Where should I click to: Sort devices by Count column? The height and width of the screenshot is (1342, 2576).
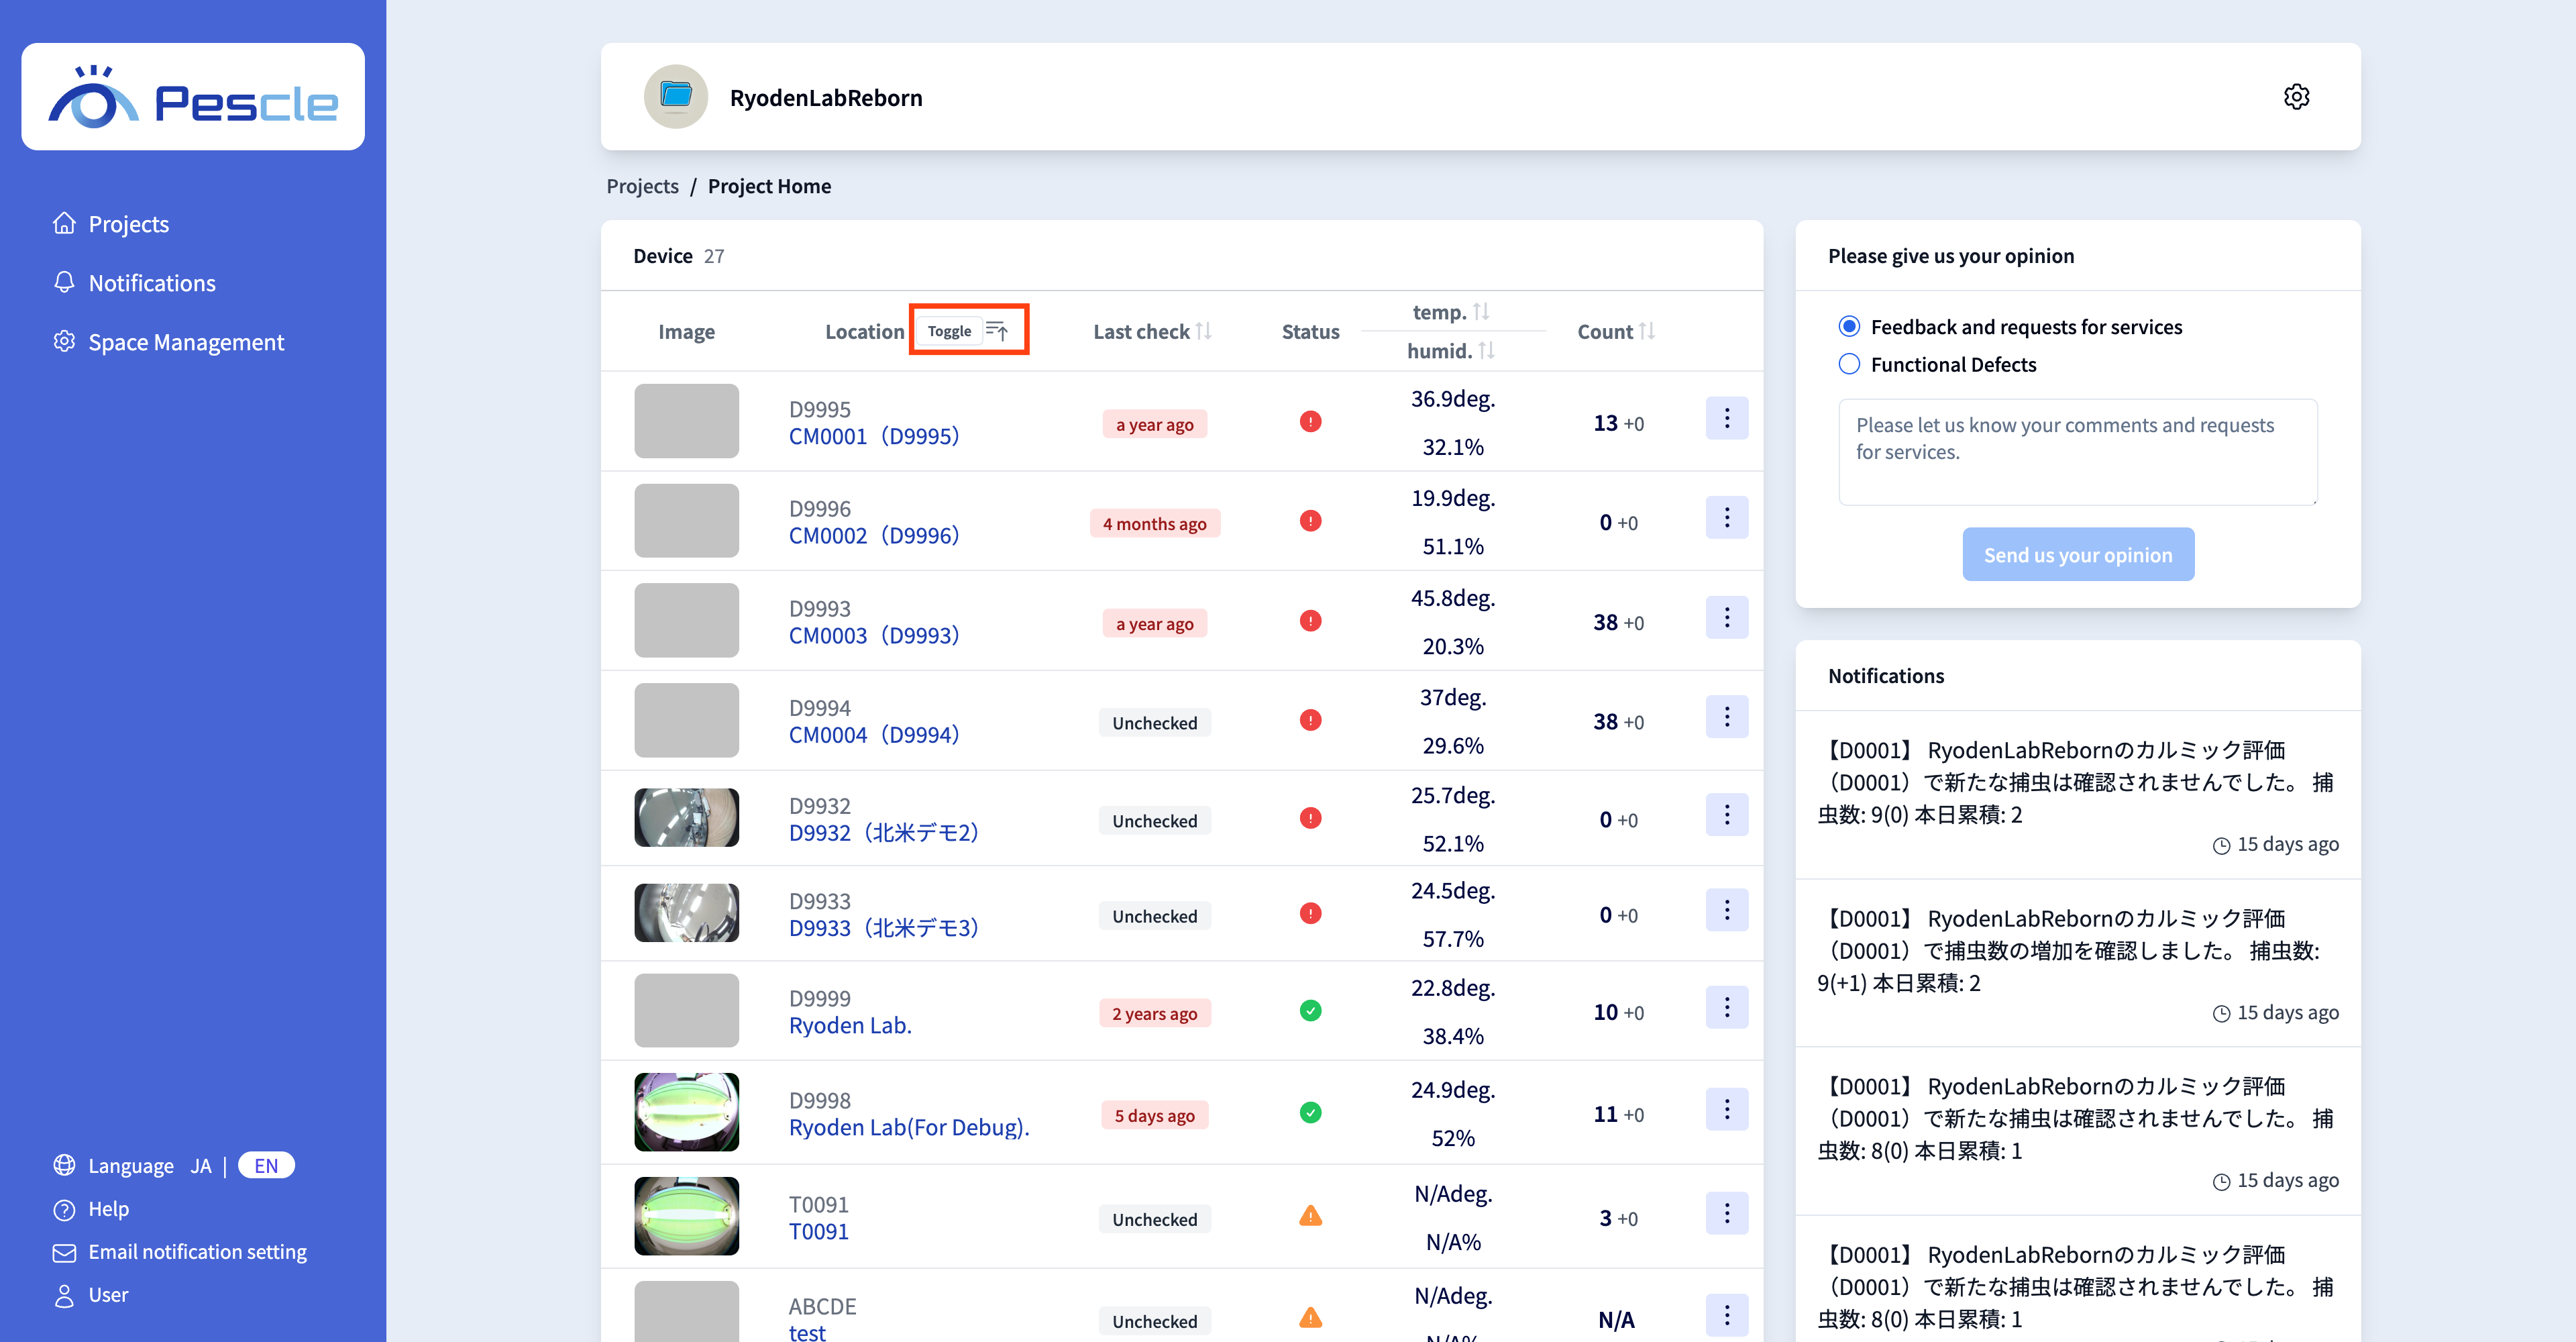coord(1646,331)
